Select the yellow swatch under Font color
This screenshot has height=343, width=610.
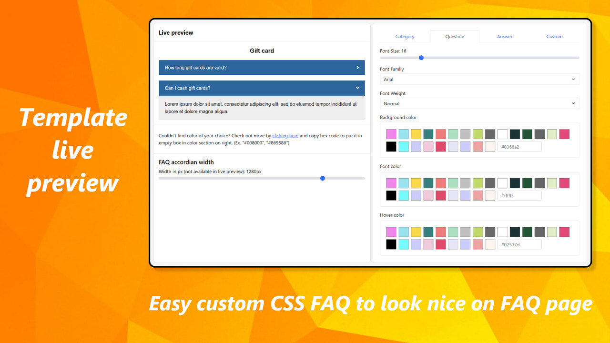coord(416,182)
